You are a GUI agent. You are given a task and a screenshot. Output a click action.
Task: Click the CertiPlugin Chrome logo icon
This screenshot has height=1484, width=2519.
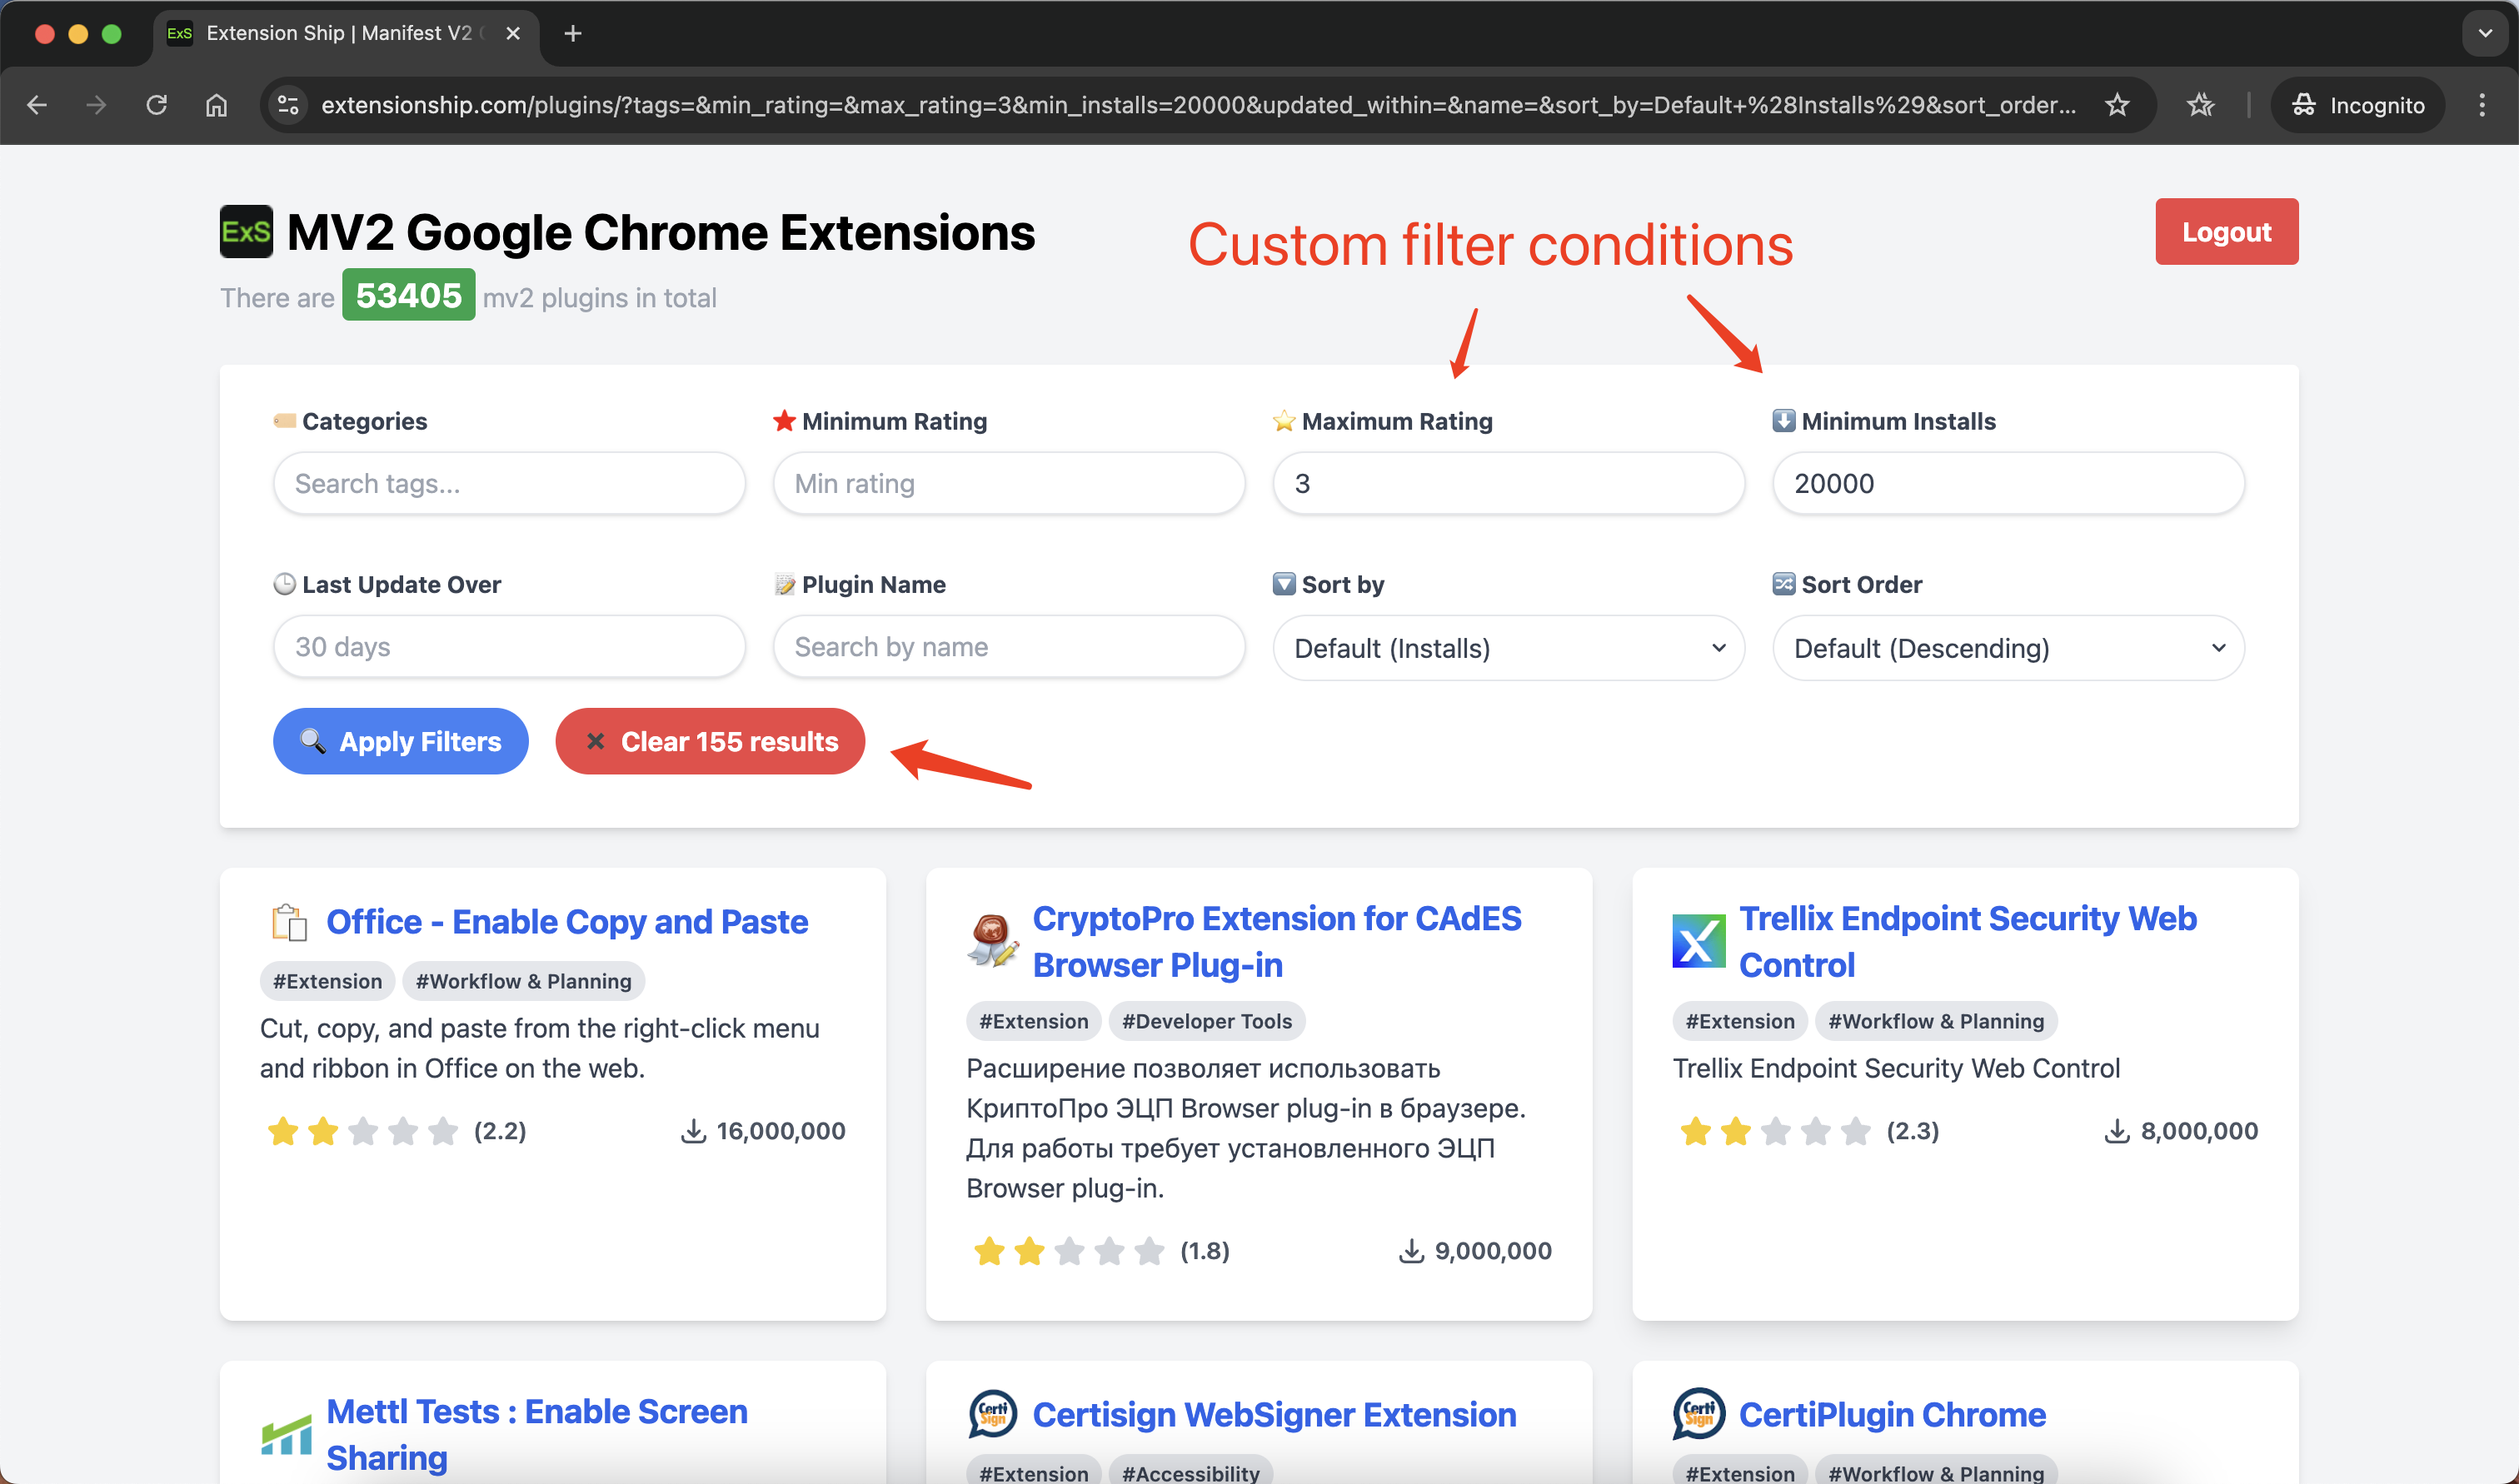click(1699, 1414)
